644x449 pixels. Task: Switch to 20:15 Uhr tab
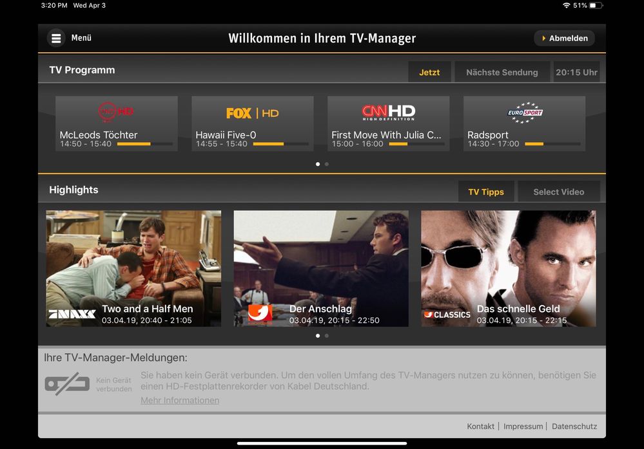point(576,72)
